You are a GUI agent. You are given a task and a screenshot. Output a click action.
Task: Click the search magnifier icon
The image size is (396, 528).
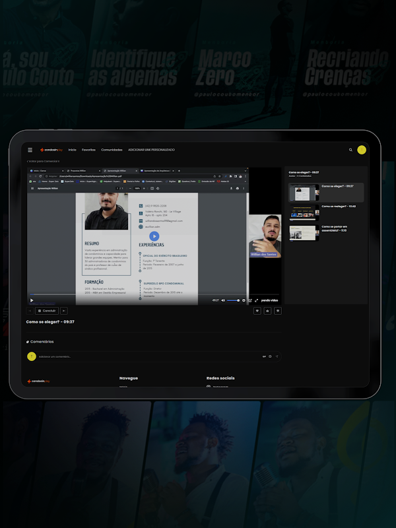350,150
